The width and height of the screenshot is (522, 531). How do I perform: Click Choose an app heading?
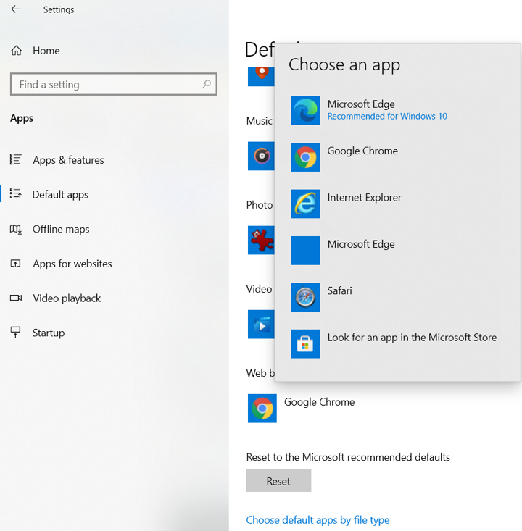click(344, 64)
